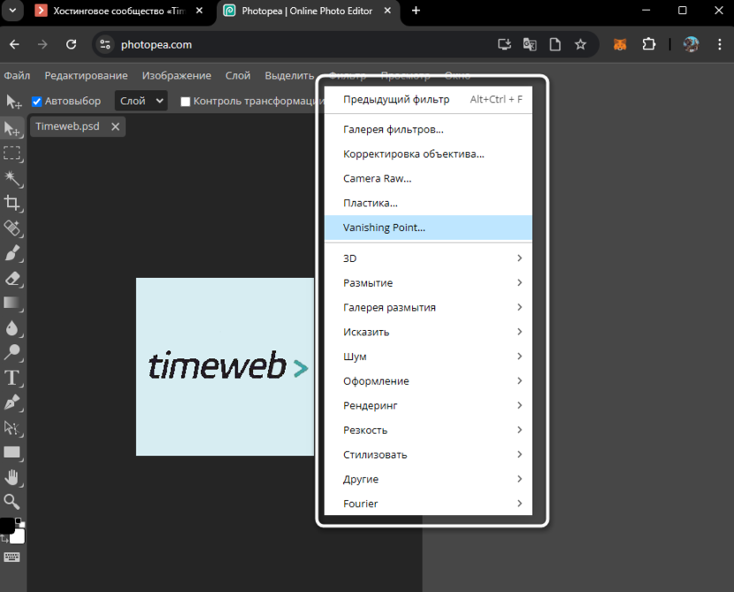This screenshot has width=734, height=592.
Task: Open the tab search dropdown arrow
Action: 12,11
